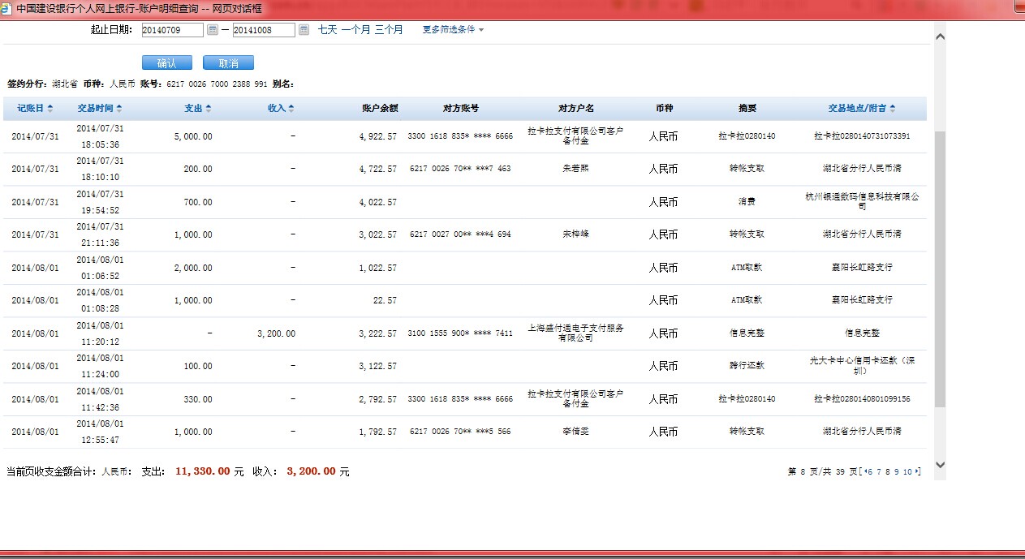Open the start date calendar picker
The width and height of the screenshot is (1025, 559).
pyautogui.click(x=213, y=30)
